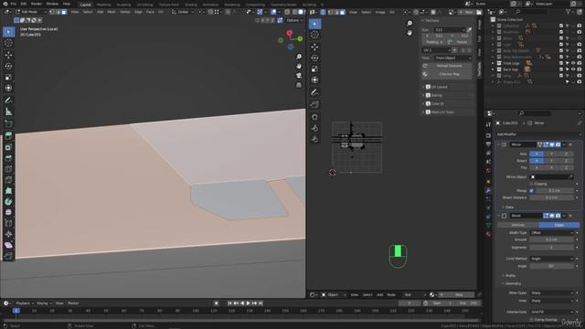585x329 pixels.
Task: Open the Limit Method Angle dropdown
Action: tap(551, 259)
